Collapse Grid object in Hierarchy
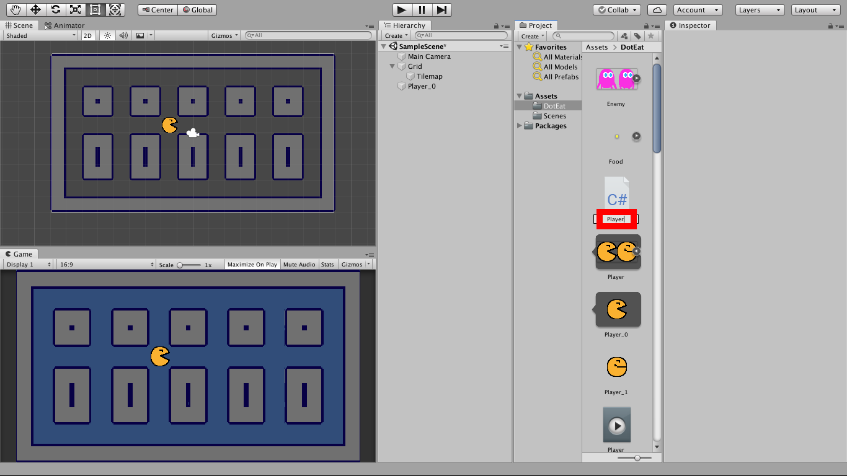Viewport: 847px width, 476px height. click(x=392, y=66)
